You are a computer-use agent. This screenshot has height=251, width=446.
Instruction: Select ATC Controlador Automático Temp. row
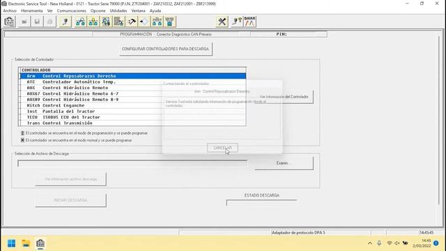133,82
